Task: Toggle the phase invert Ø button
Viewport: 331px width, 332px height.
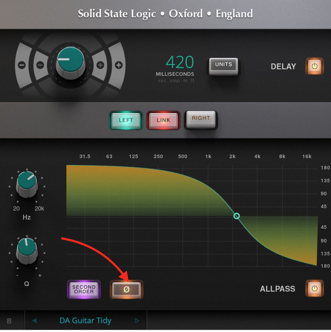Action: tap(126, 289)
